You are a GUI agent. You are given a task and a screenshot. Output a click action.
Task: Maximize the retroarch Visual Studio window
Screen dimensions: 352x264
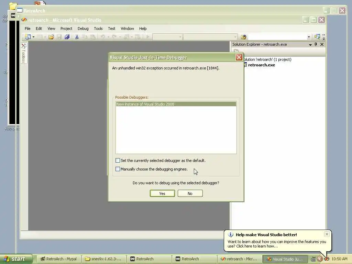(313, 20)
